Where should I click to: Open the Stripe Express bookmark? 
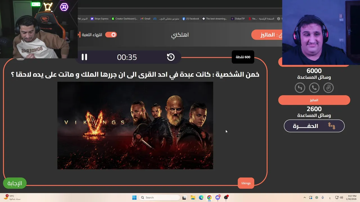[99, 19]
